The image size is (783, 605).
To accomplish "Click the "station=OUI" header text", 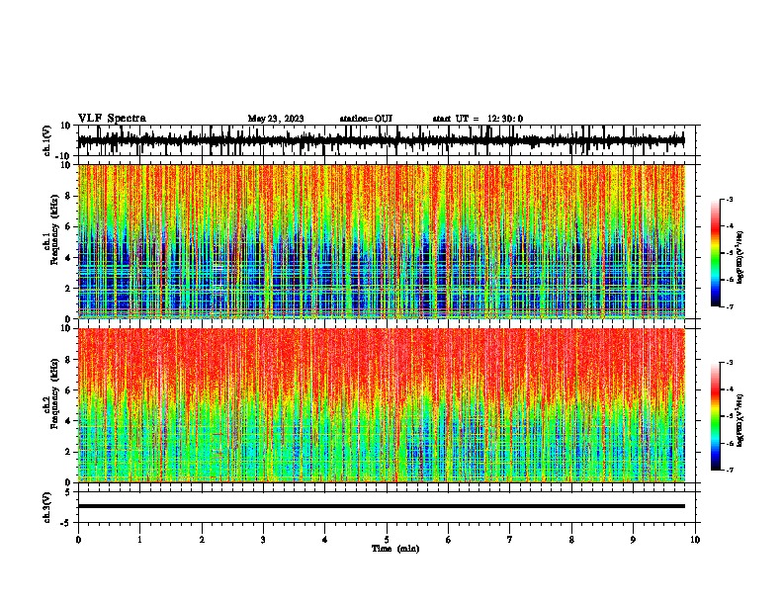I will click(x=366, y=119).
